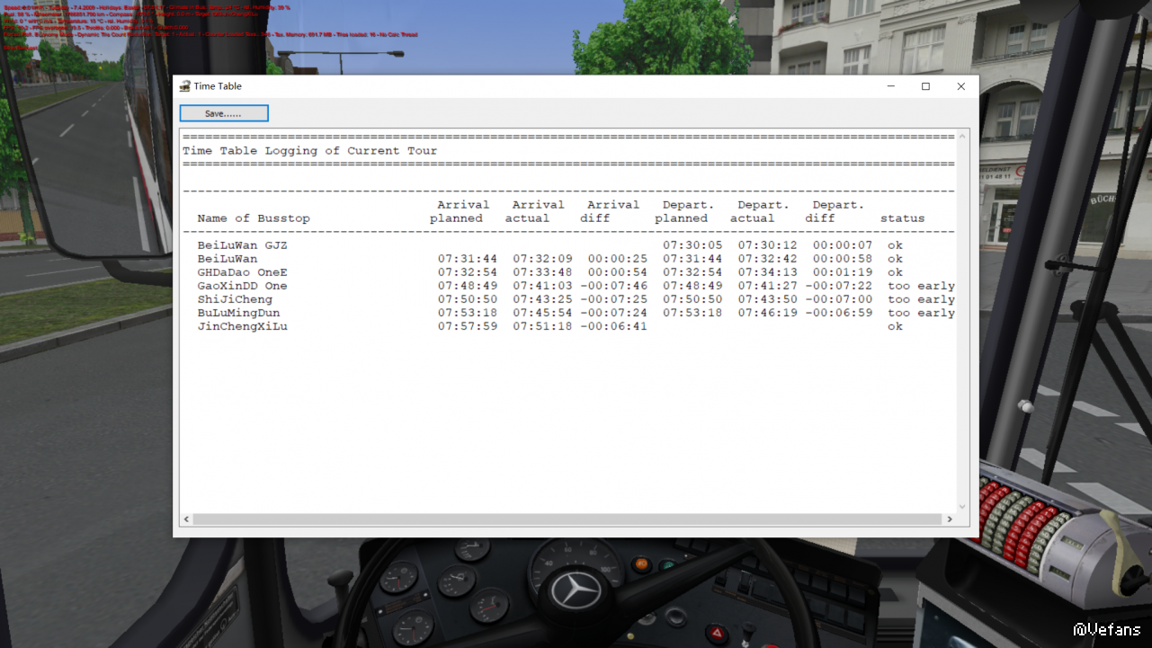Select the 'JinChengXiLu' busstop name
1152x648 pixels.
[243, 326]
